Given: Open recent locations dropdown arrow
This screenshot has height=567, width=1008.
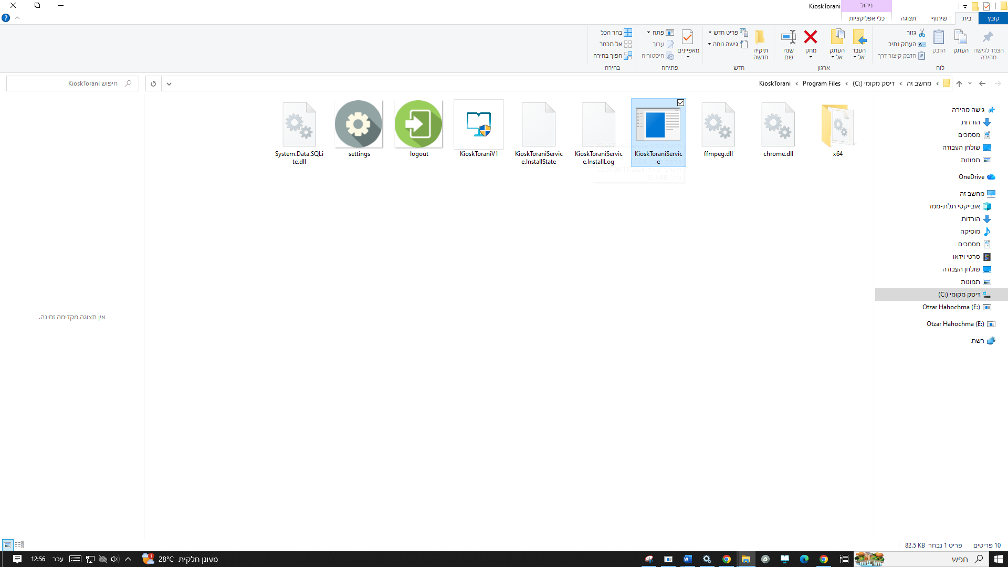Looking at the screenshot, I should (x=970, y=83).
